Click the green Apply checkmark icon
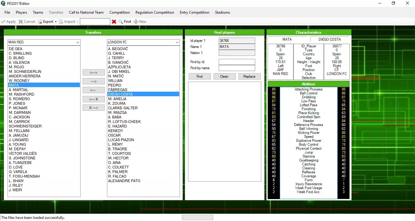Image resolution: width=415 pixels, height=221 pixels. click(3, 22)
